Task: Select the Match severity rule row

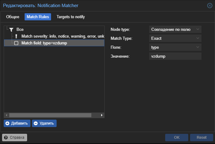Action: coord(62,36)
